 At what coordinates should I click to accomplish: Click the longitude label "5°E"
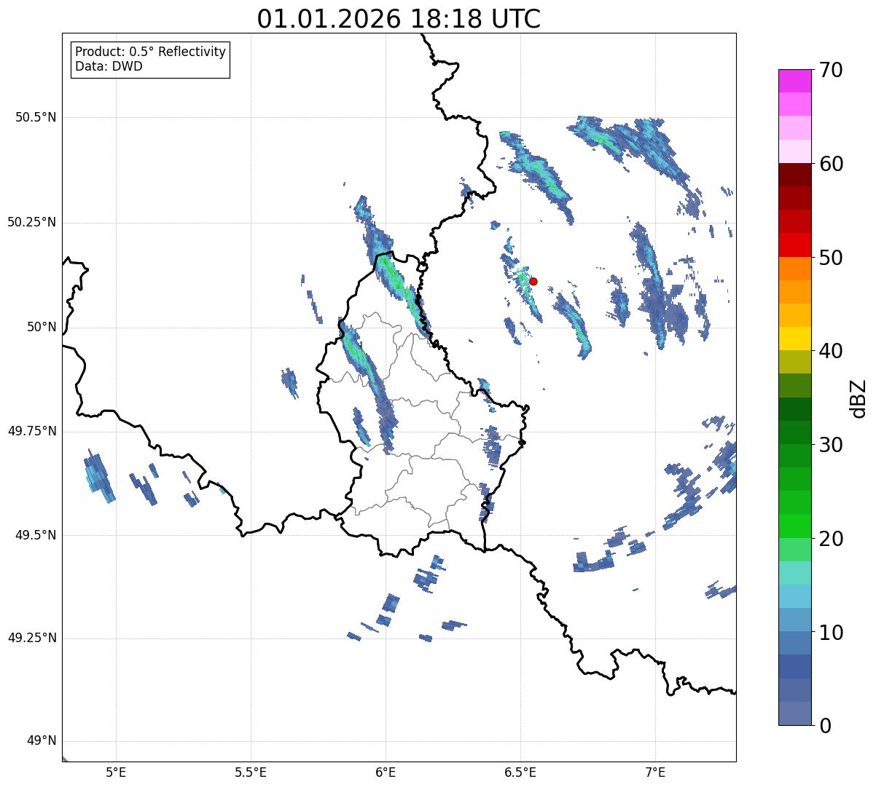point(116,772)
